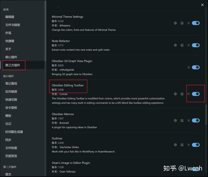Open 模板 core plugin settings
208x177 pixels.
pos(8,116)
